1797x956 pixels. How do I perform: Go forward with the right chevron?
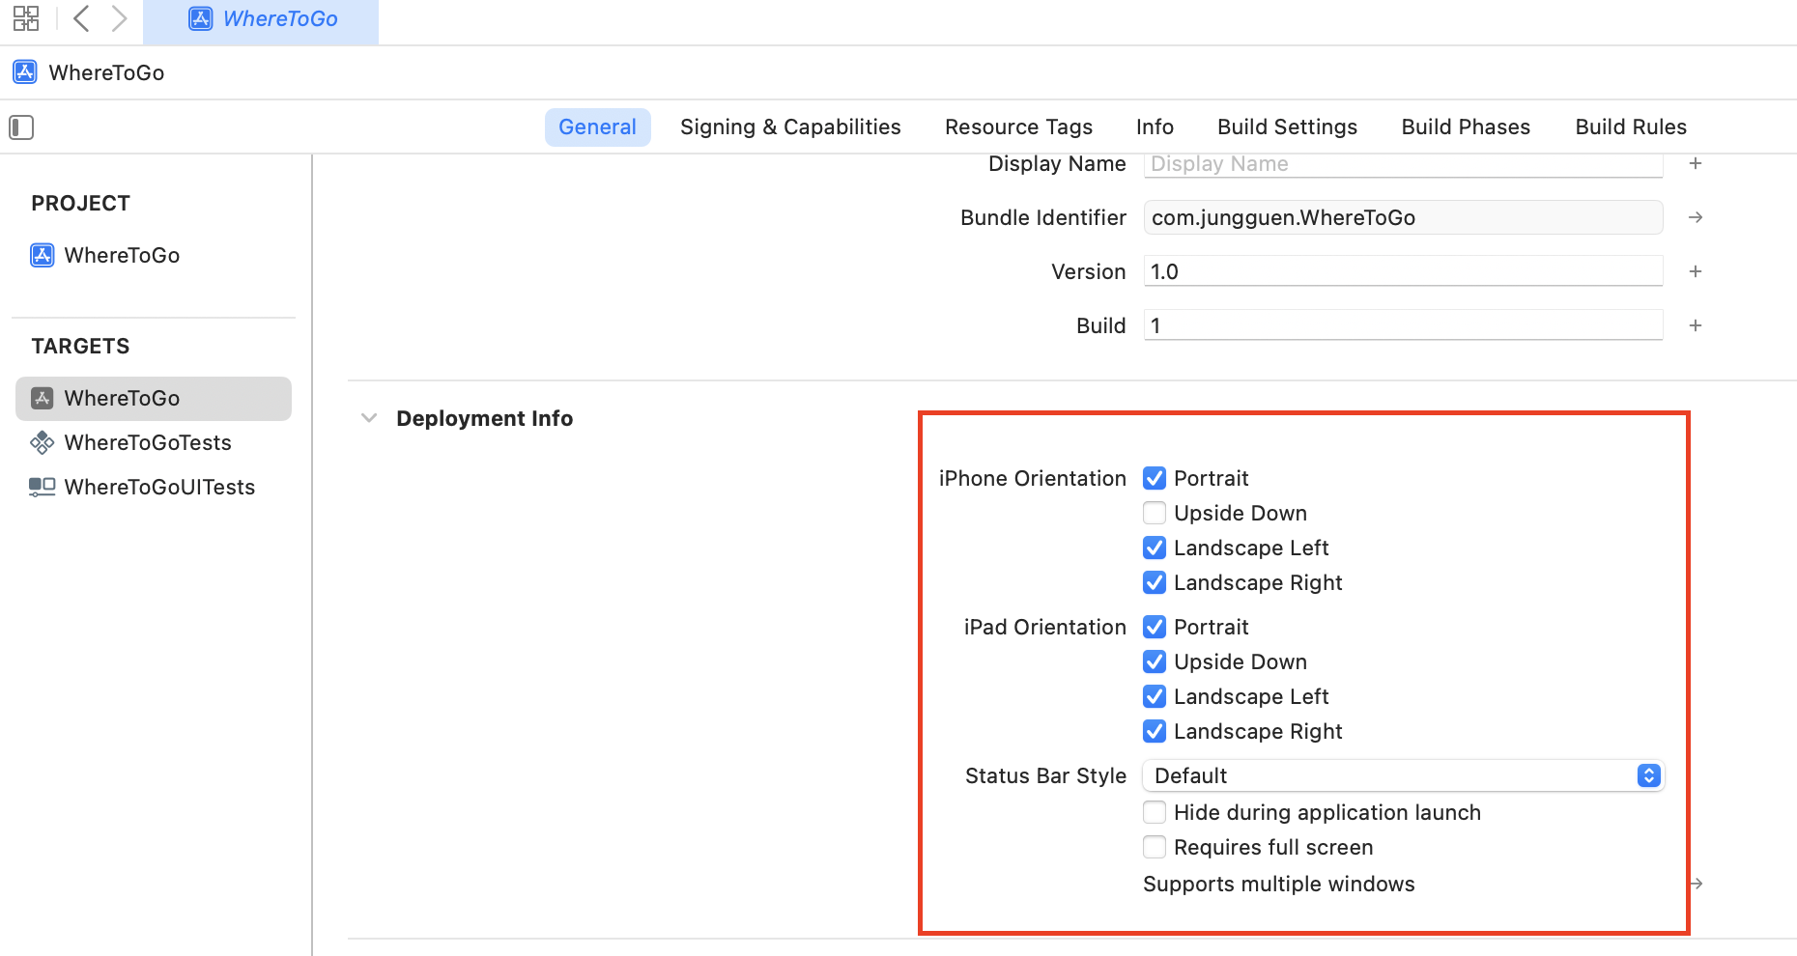pyautogui.click(x=119, y=18)
